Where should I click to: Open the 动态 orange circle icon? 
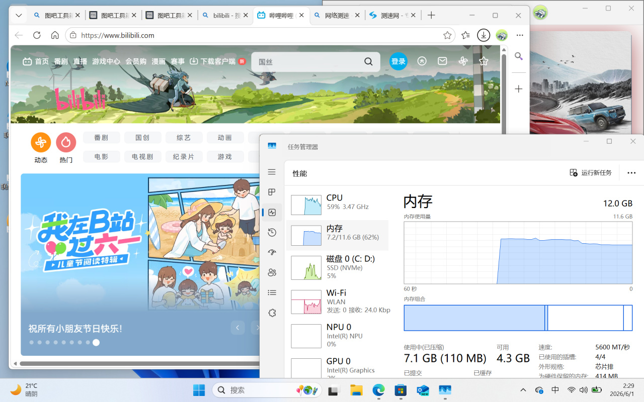point(41,143)
